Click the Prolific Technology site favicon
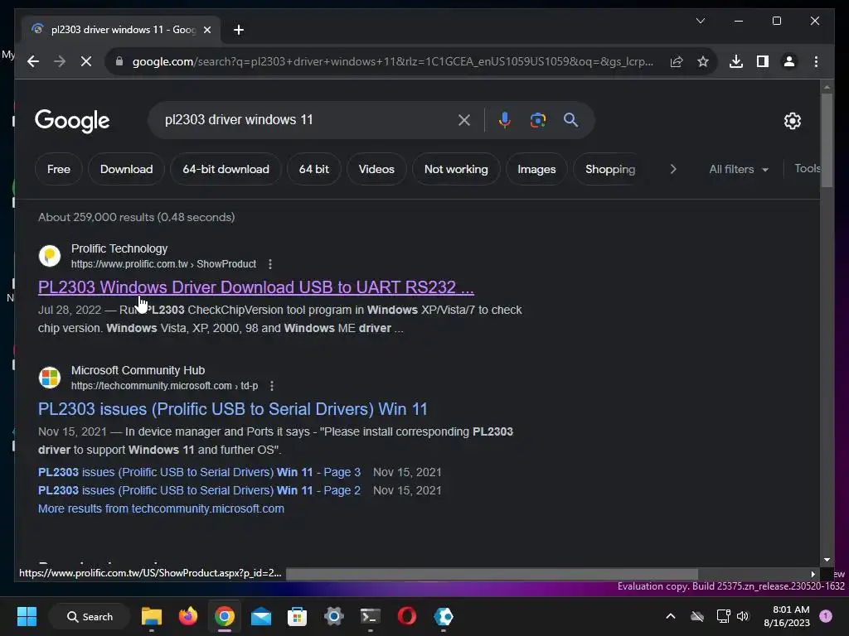This screenshot has height=636, width=849. click(x=50, y=256)
